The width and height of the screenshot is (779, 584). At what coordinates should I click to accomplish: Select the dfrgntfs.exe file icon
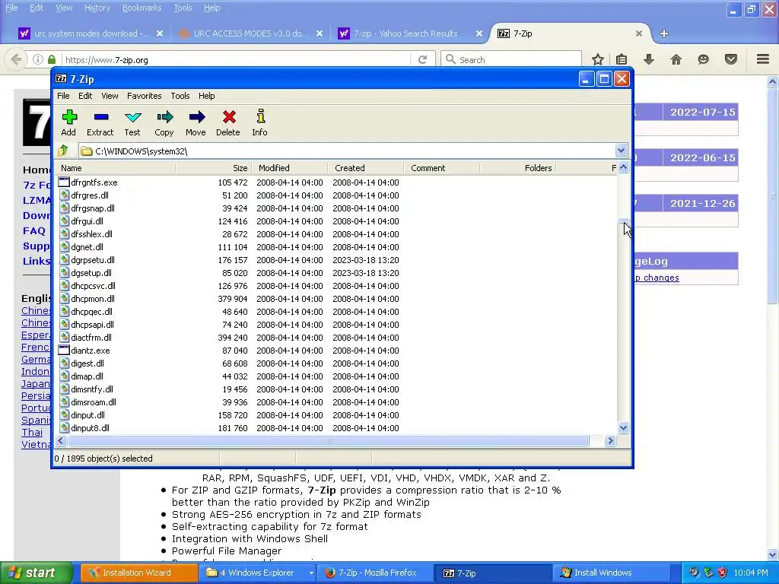tap(64, 182)
